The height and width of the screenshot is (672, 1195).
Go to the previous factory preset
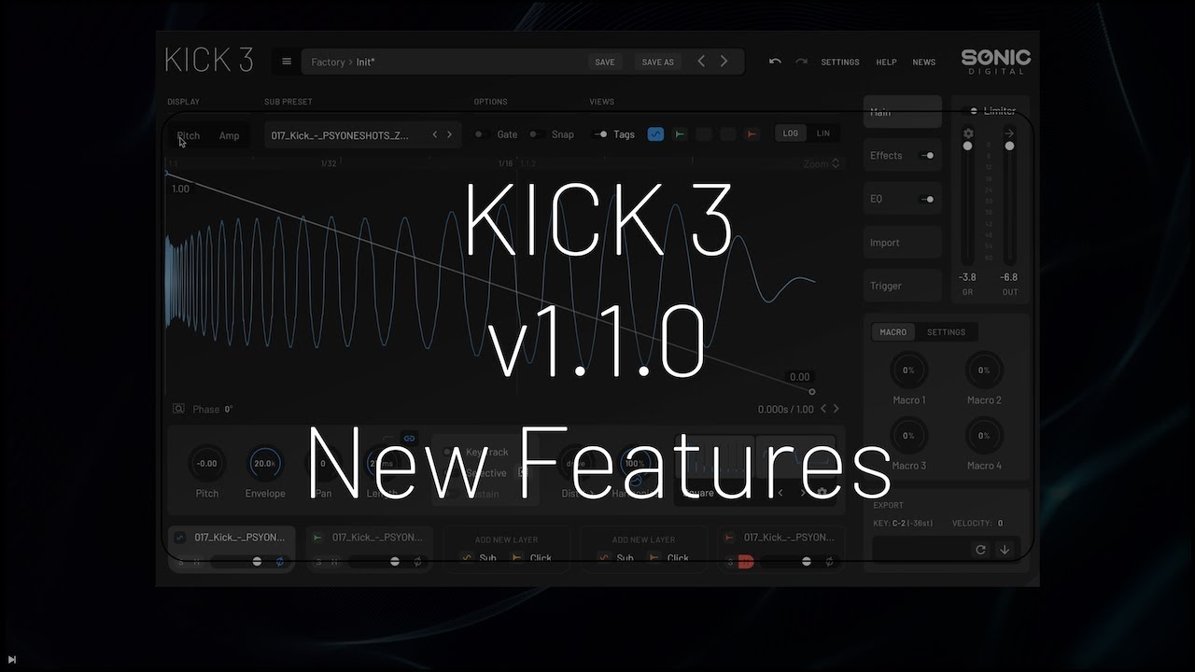click(701, 62)
